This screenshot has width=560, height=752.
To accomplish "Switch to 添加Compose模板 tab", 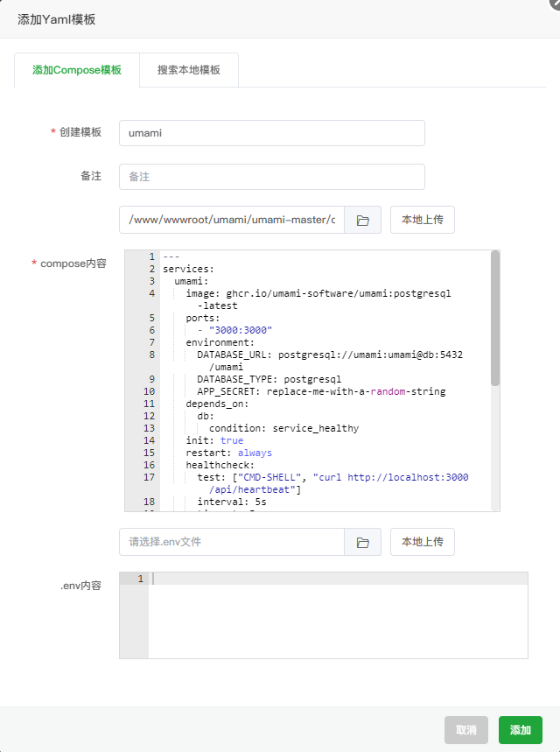I will (77, 70).
